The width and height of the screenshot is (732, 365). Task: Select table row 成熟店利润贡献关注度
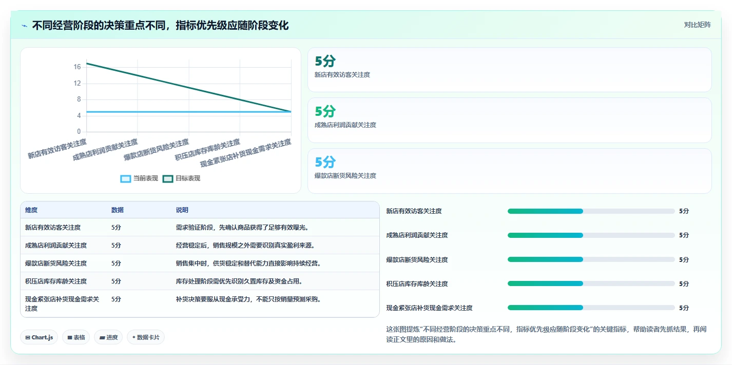(x=200, y=246)
